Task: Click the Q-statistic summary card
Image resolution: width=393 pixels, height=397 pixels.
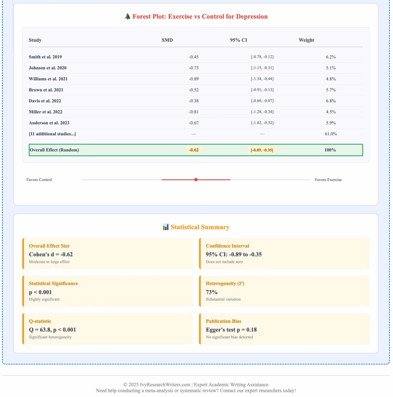Action: [x=108, y=329]
